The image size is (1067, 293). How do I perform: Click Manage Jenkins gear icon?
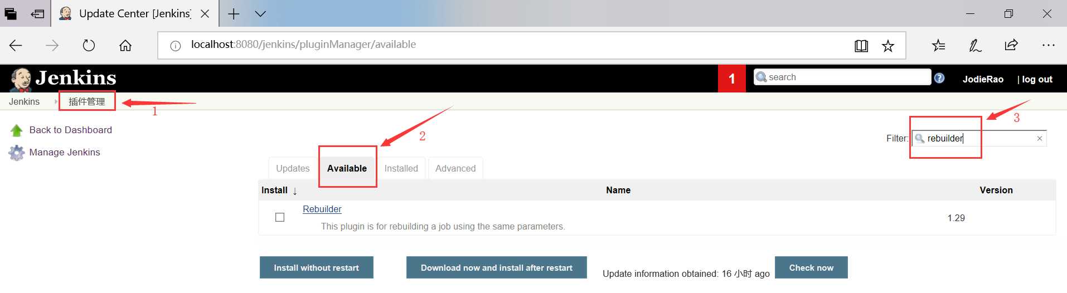pyautogui.click(x=17, y=153)
